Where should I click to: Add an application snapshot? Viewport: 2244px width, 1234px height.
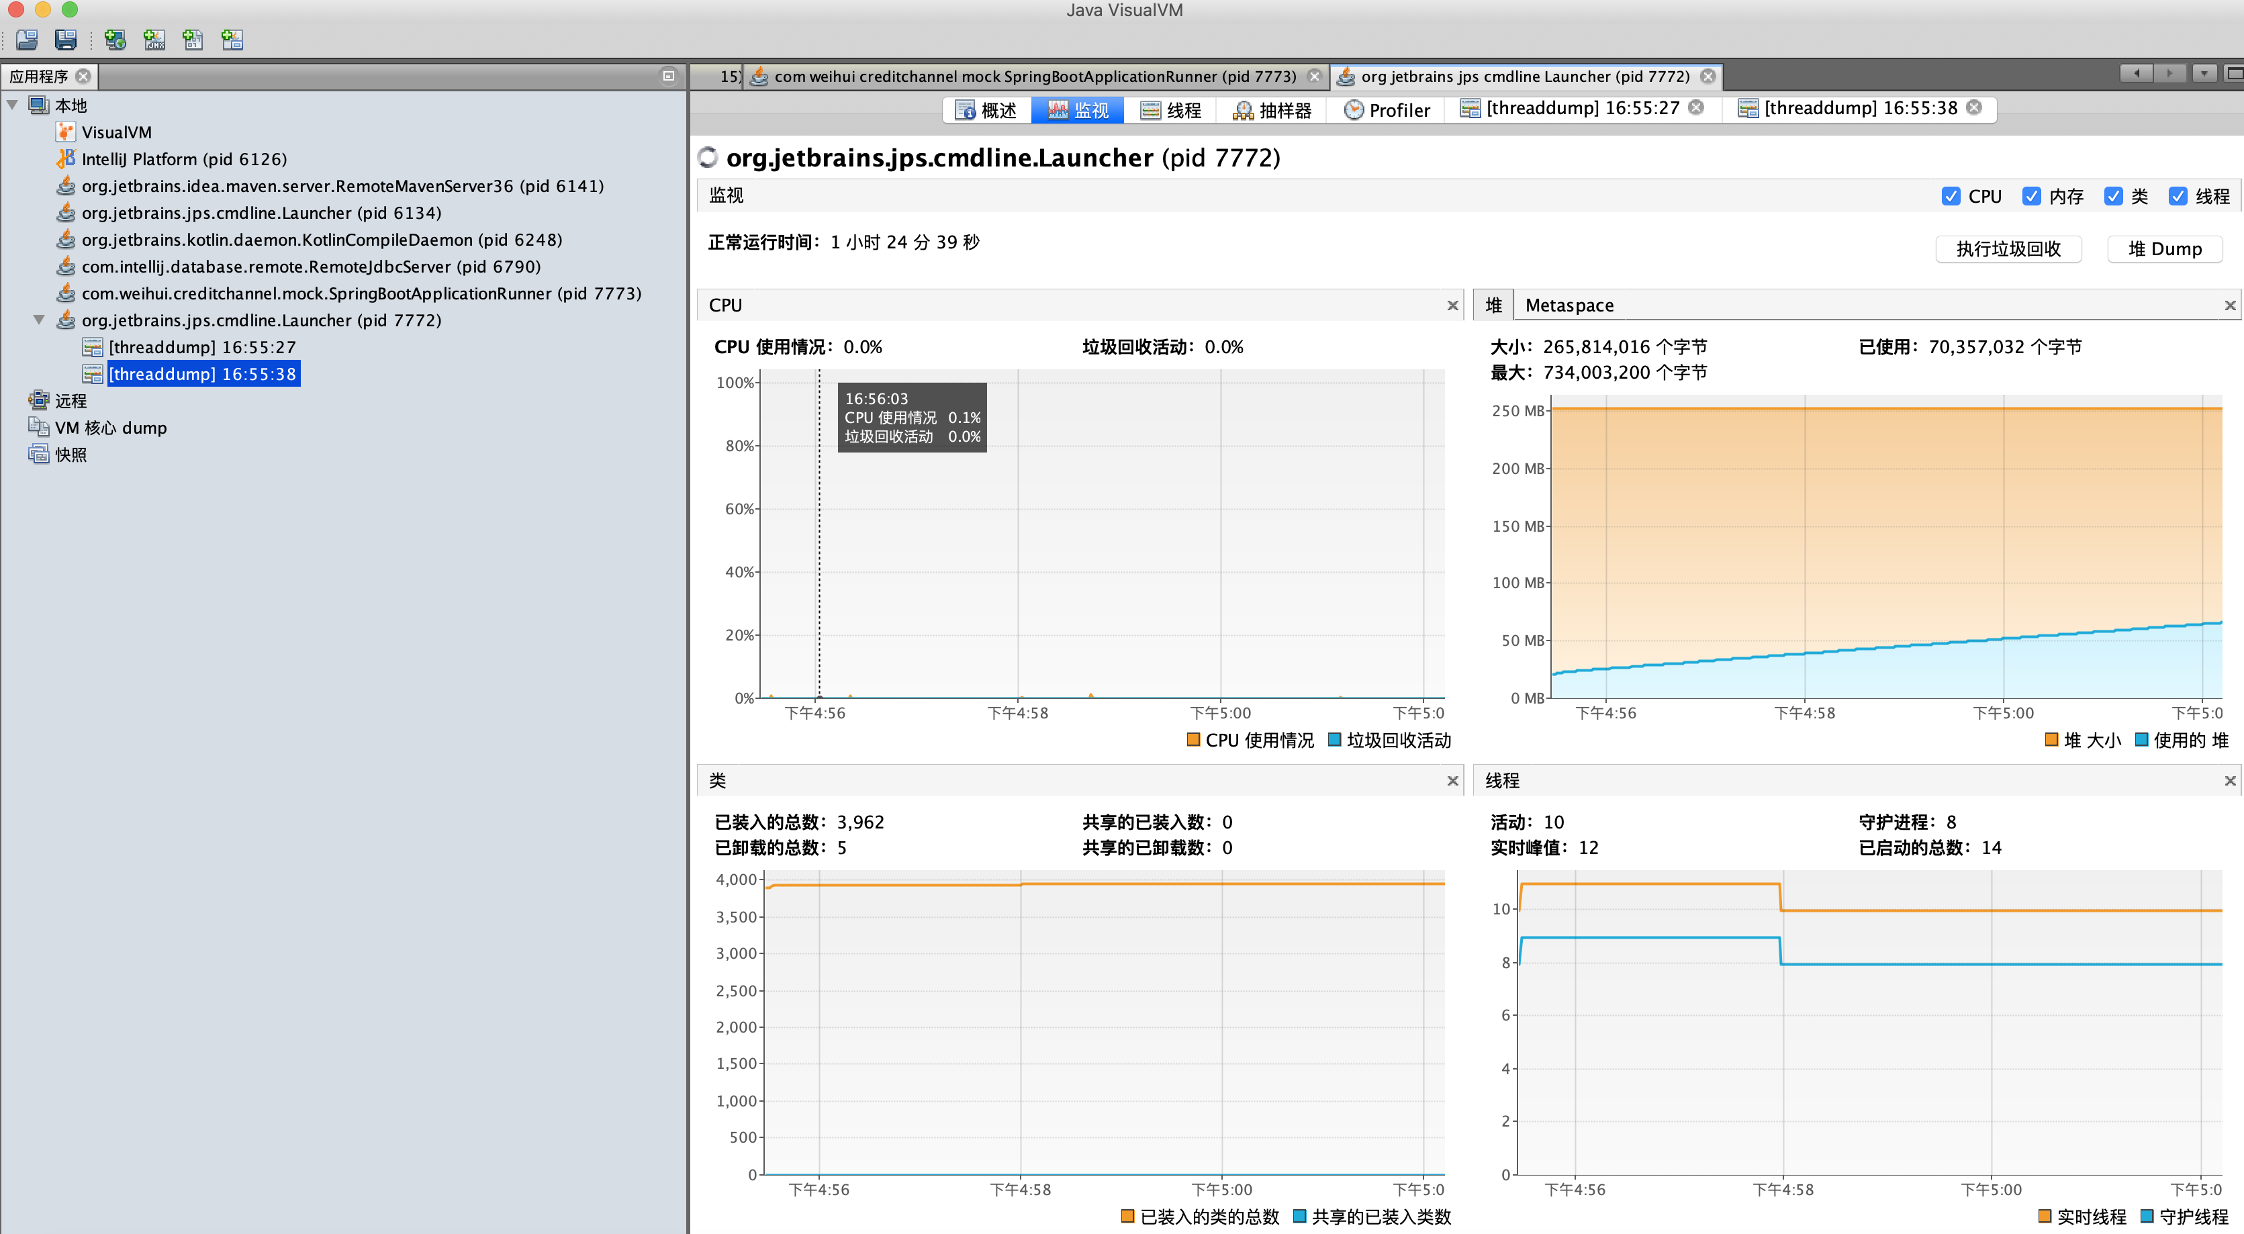click(x=232, y=40)
